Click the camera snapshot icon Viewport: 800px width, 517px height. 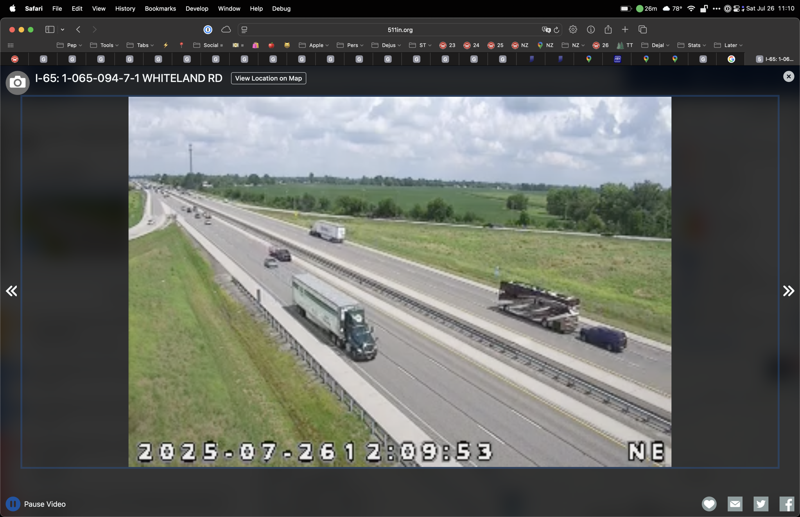[18, 83]
